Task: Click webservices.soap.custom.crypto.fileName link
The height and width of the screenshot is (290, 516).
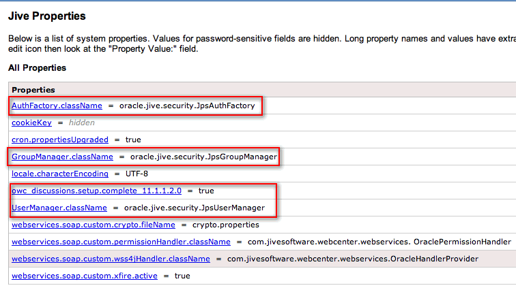Action: [x=94, y=225]
